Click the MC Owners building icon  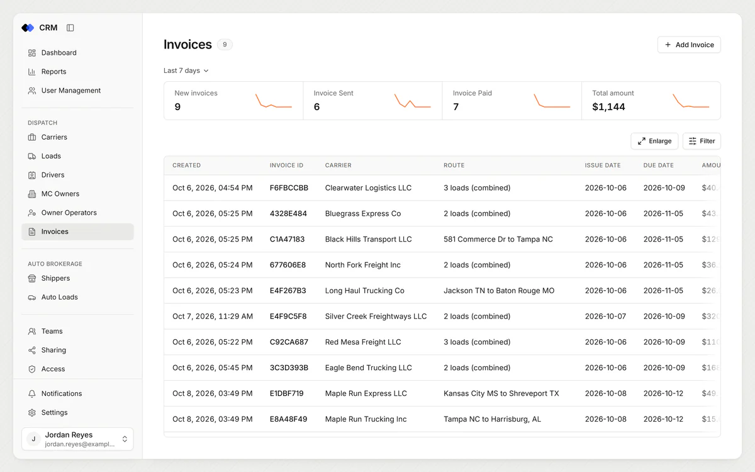pos(32,194)
